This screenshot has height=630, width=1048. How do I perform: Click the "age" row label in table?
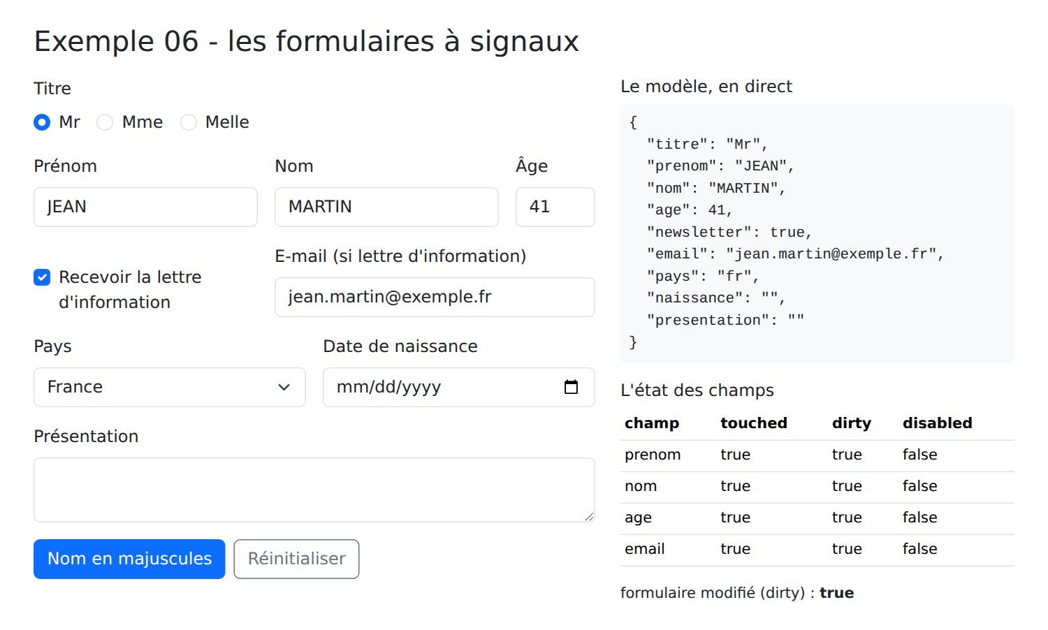click(638, 518)
